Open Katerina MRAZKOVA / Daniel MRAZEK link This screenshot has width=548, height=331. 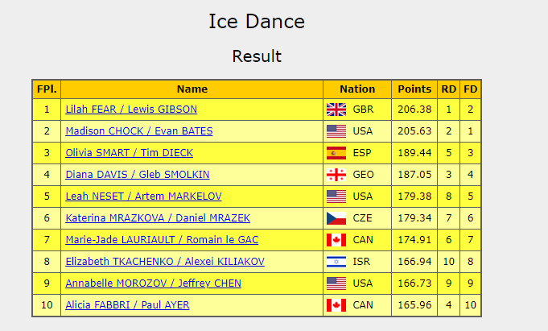pyautogui.click(x=158, y=218)
